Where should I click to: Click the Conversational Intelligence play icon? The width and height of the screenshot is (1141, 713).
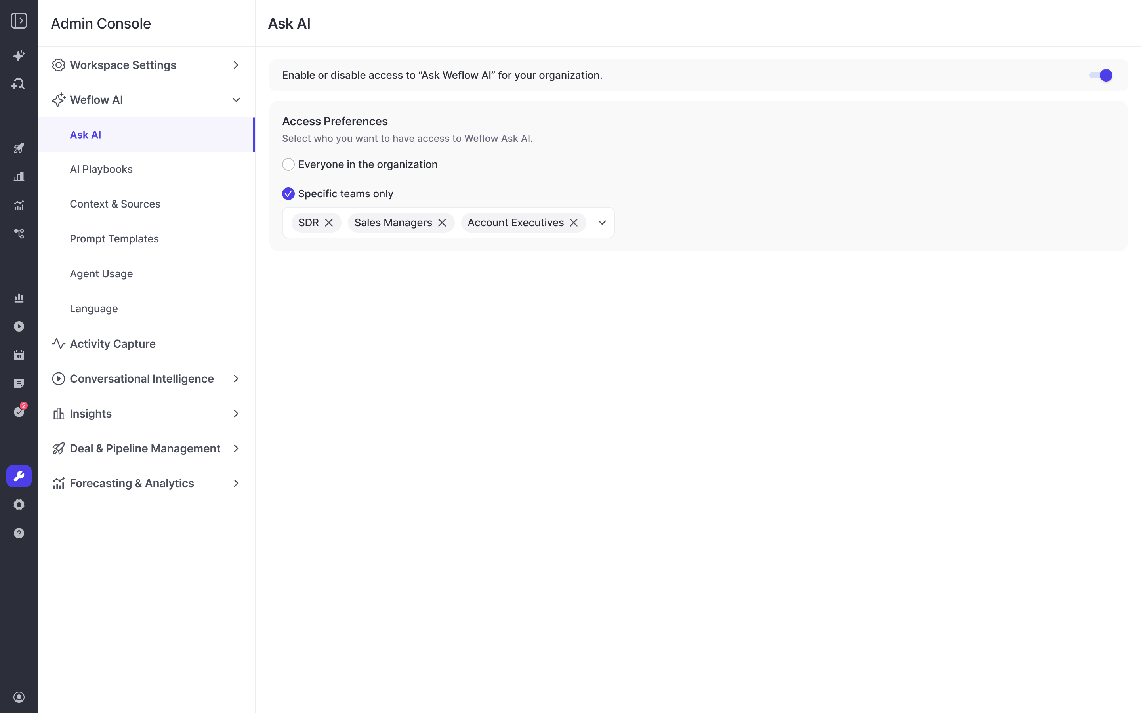59,379
